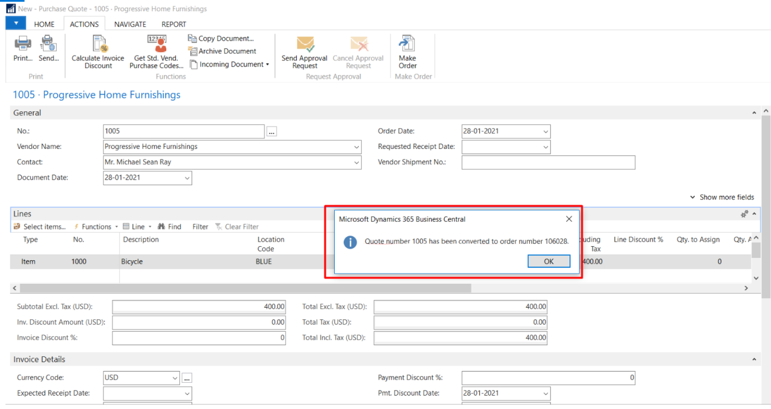Click the Subtotal Excl. Tax field
This screenshot has height=409, width=771.
point(199,307)
